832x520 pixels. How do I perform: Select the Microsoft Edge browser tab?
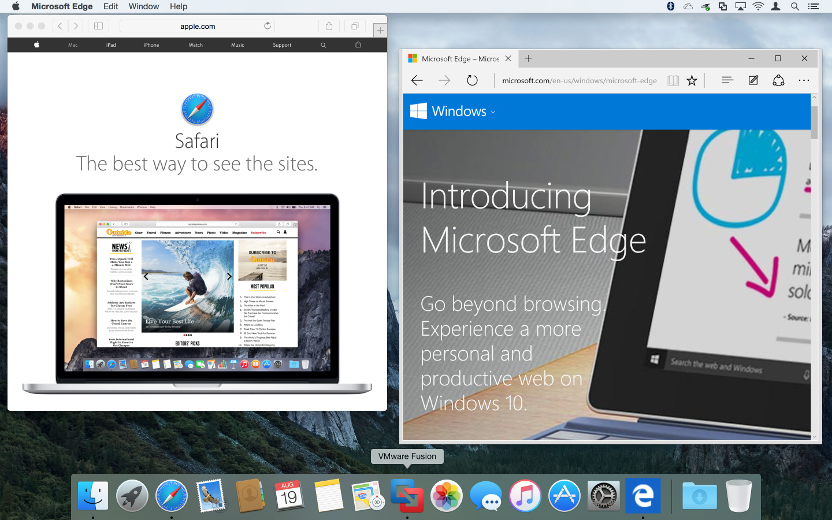[456, 58]
